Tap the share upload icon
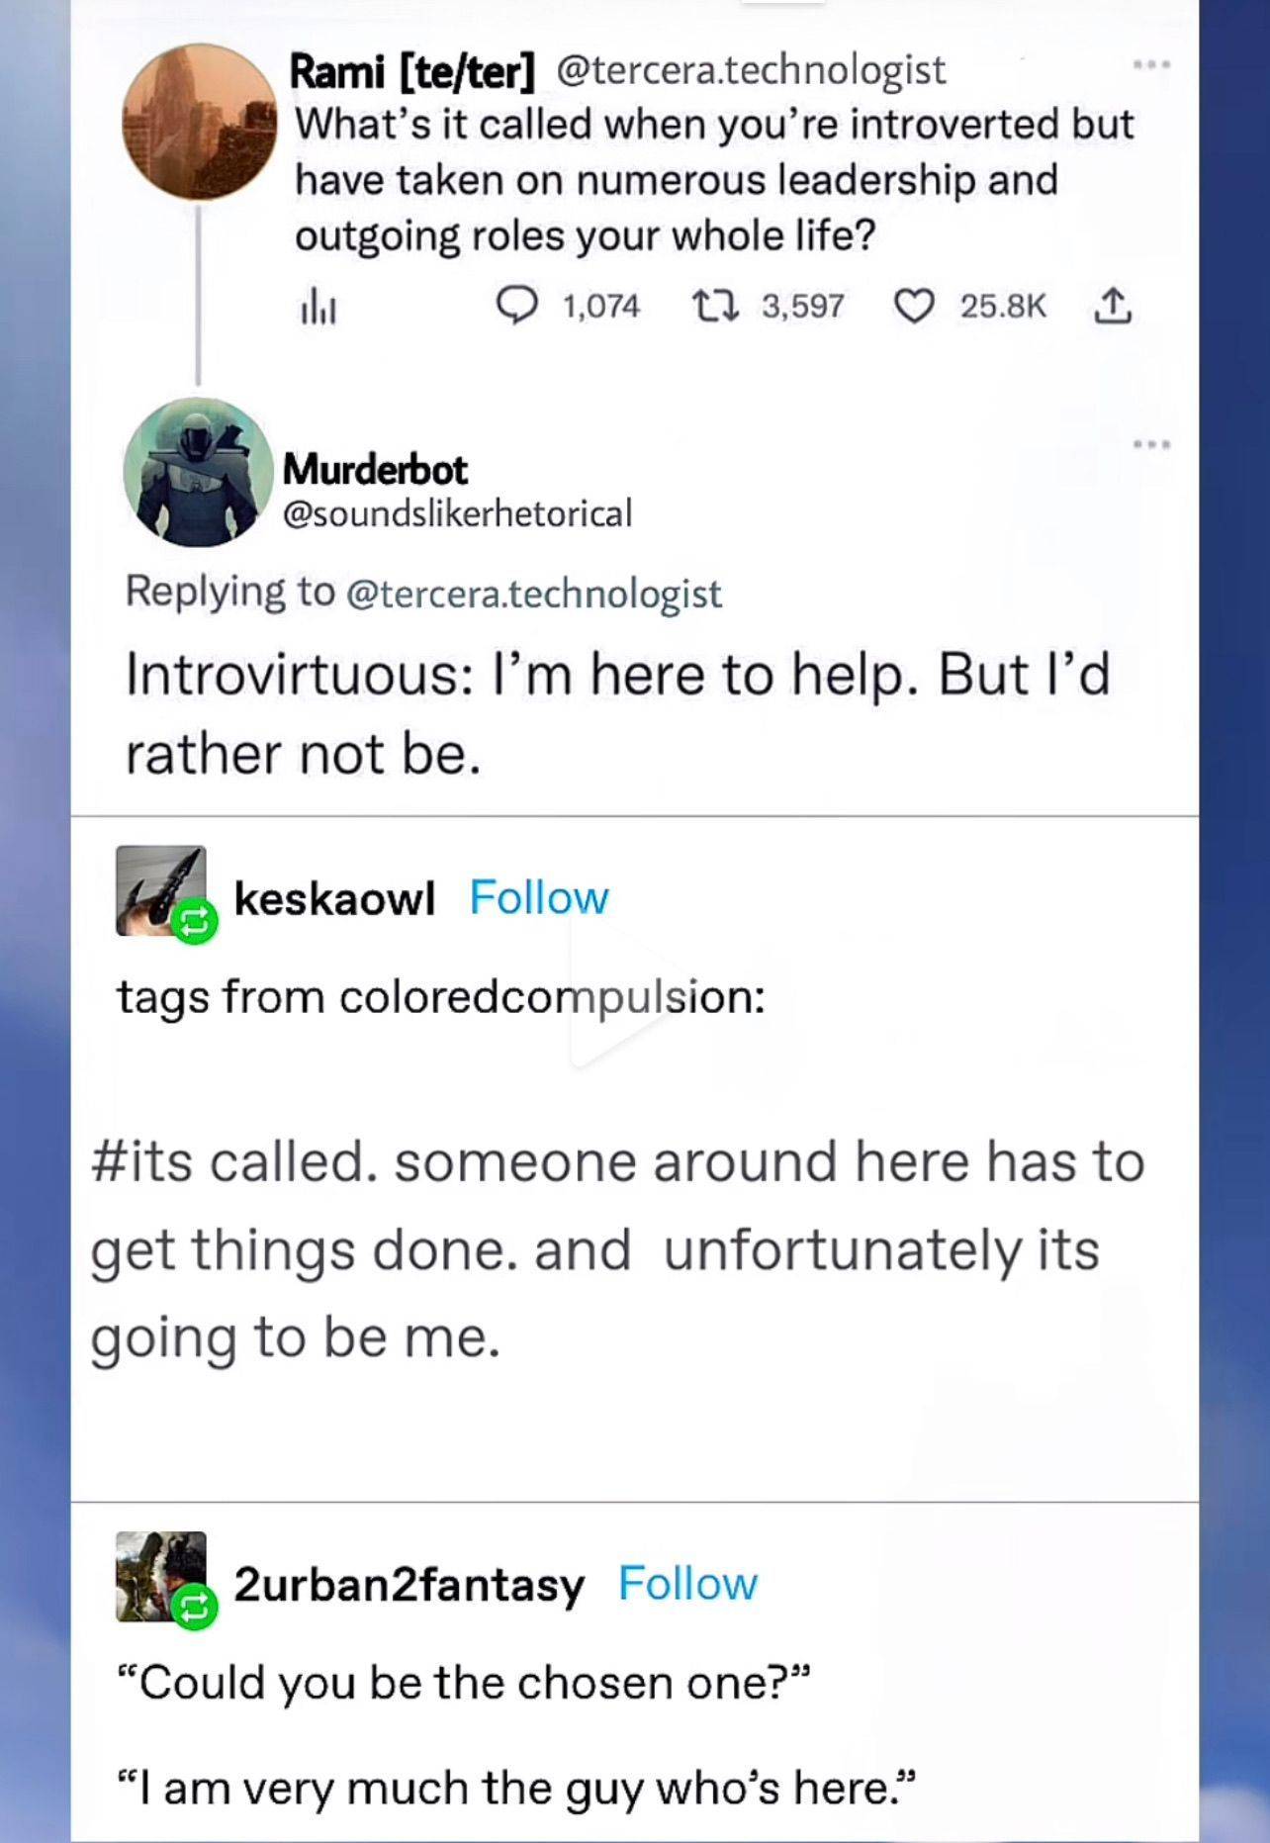The width and height of the screenshot is (1270, 1843). coord(1112,306)
